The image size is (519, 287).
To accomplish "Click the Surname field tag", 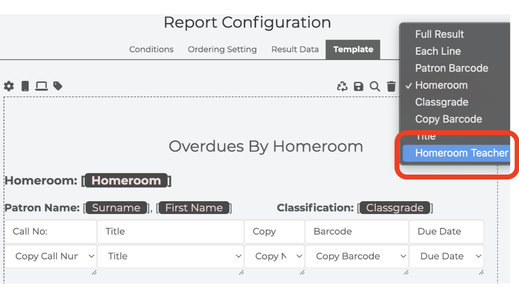I will coord(116,208).
